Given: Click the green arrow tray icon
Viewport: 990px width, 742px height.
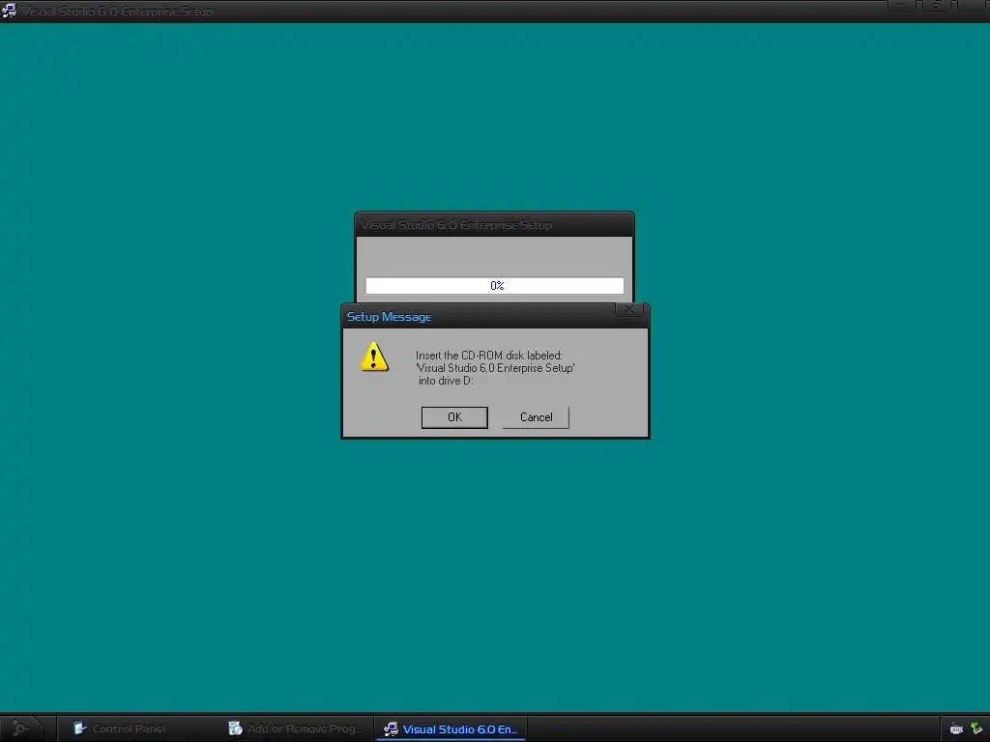Looking at the screenshot, I should 977,728.
